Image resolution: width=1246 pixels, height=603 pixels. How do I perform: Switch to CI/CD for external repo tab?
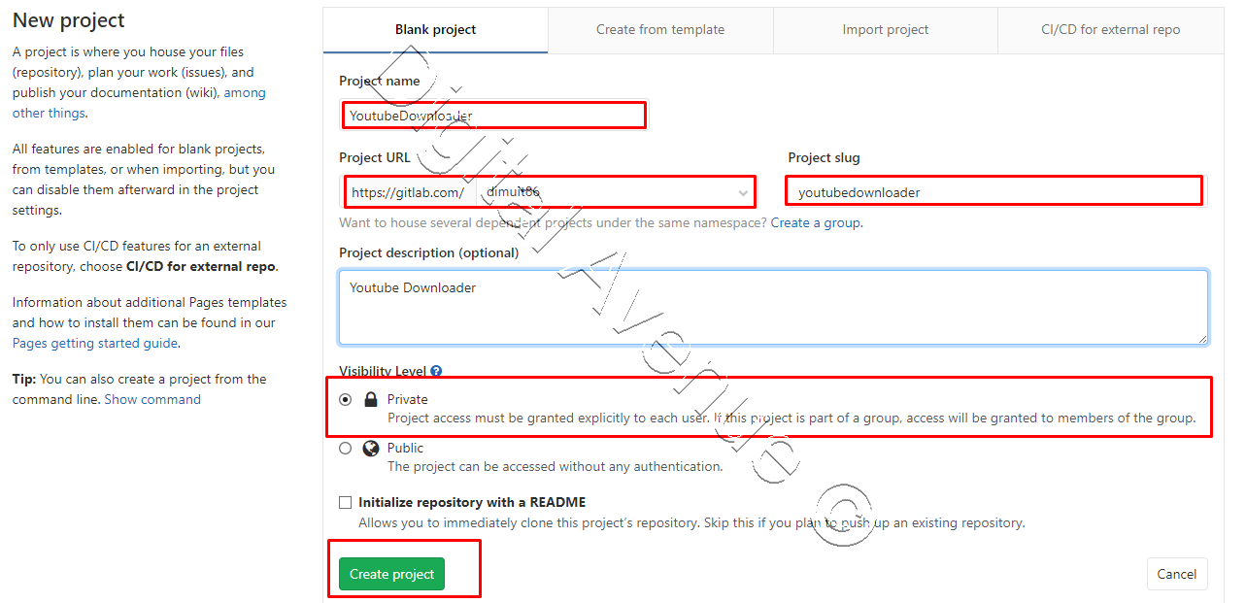click(1110, 29)
